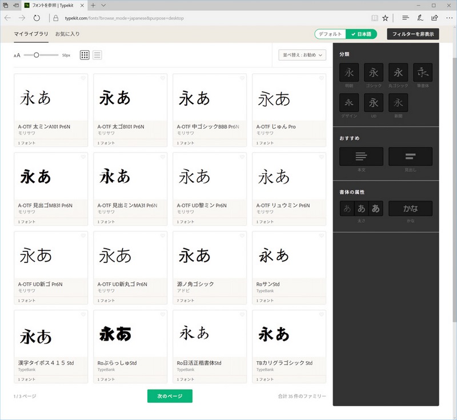Select the 丸ゴシック classification filter icon
This screenshot has width=457, height=420.
tap(398, 72)
